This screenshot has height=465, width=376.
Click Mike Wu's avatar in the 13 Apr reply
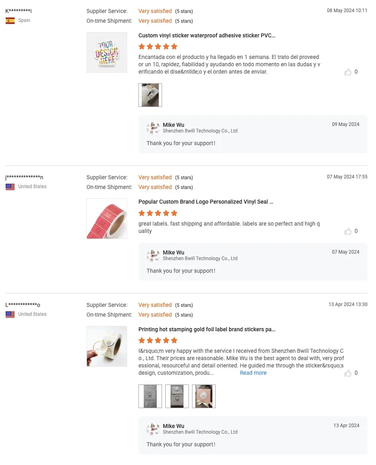153,429
